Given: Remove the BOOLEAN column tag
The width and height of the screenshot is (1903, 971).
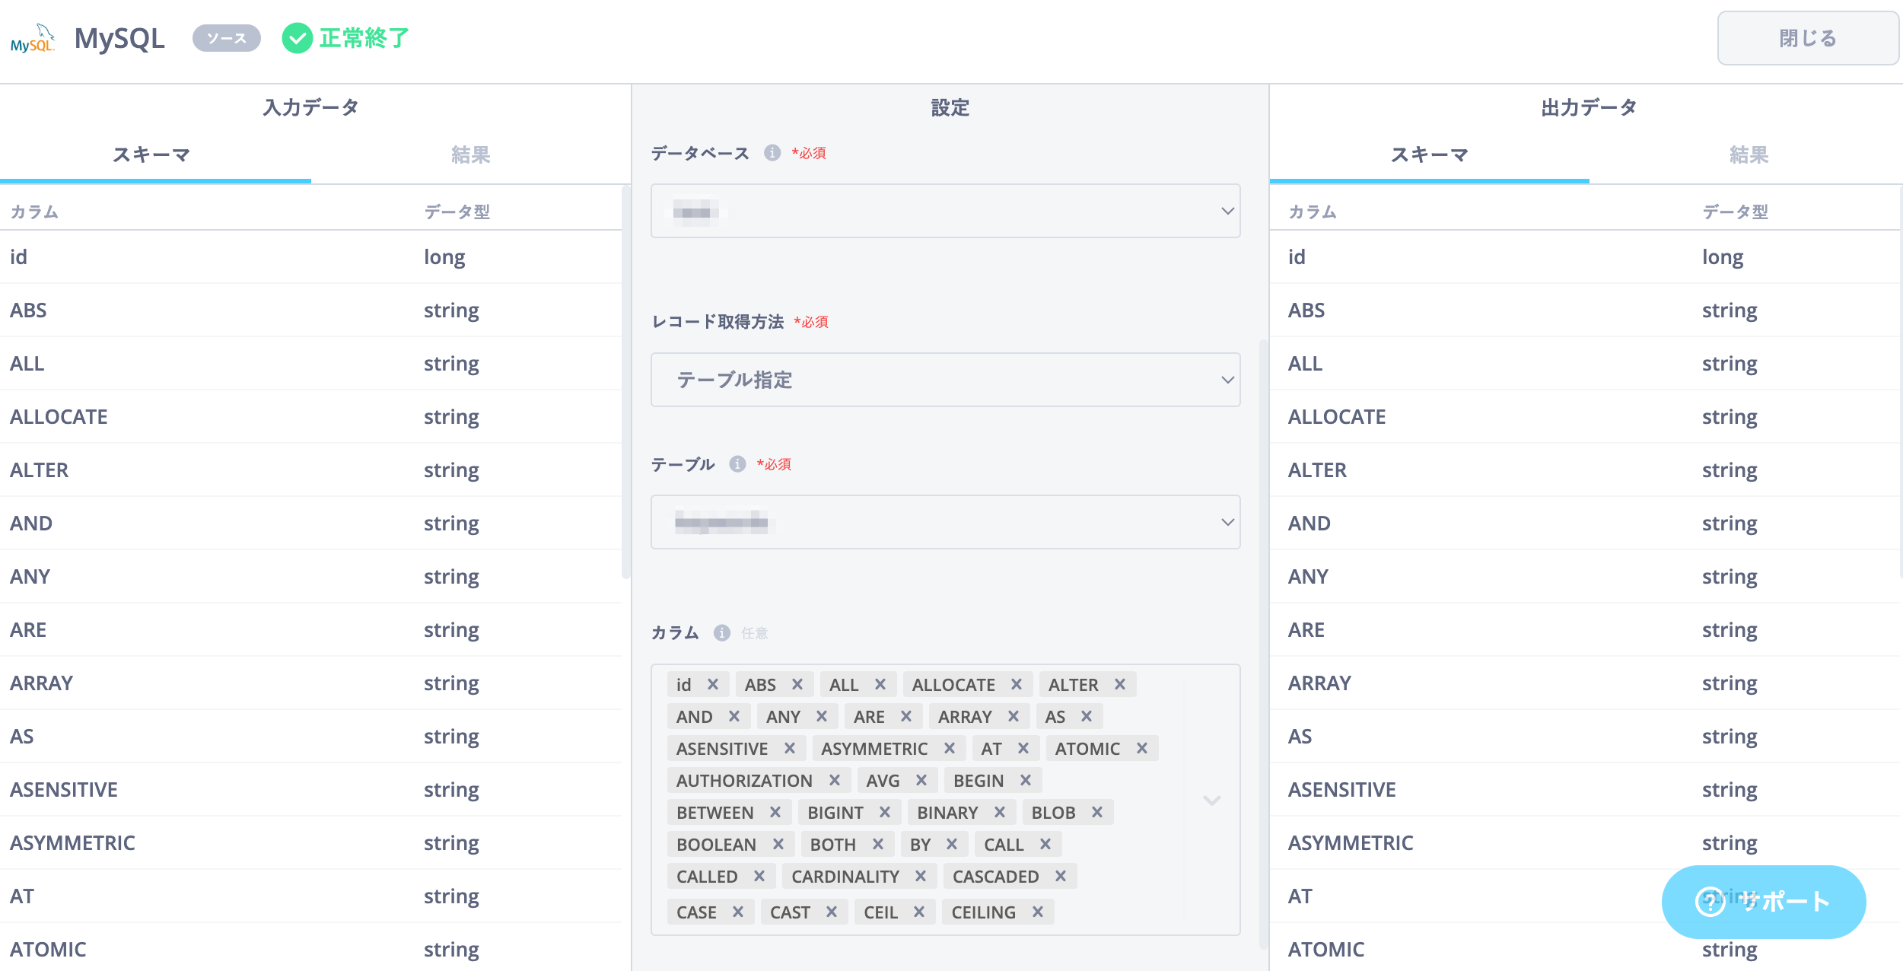Looking at the screenshot, I should (x=778, y=844).
